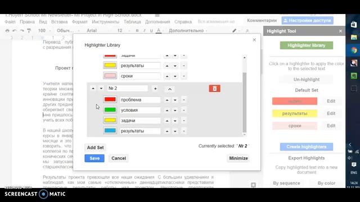
Task: Open the font size 12 dropdown
Action: 123,30
